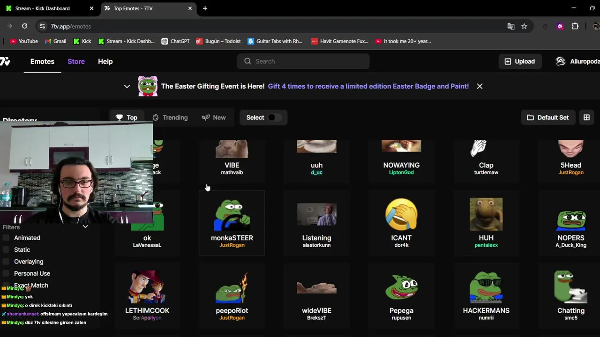Viewport: 600px width, 337px height.
Task: Open the YouTube bookmark
Action: pos(24,41)
